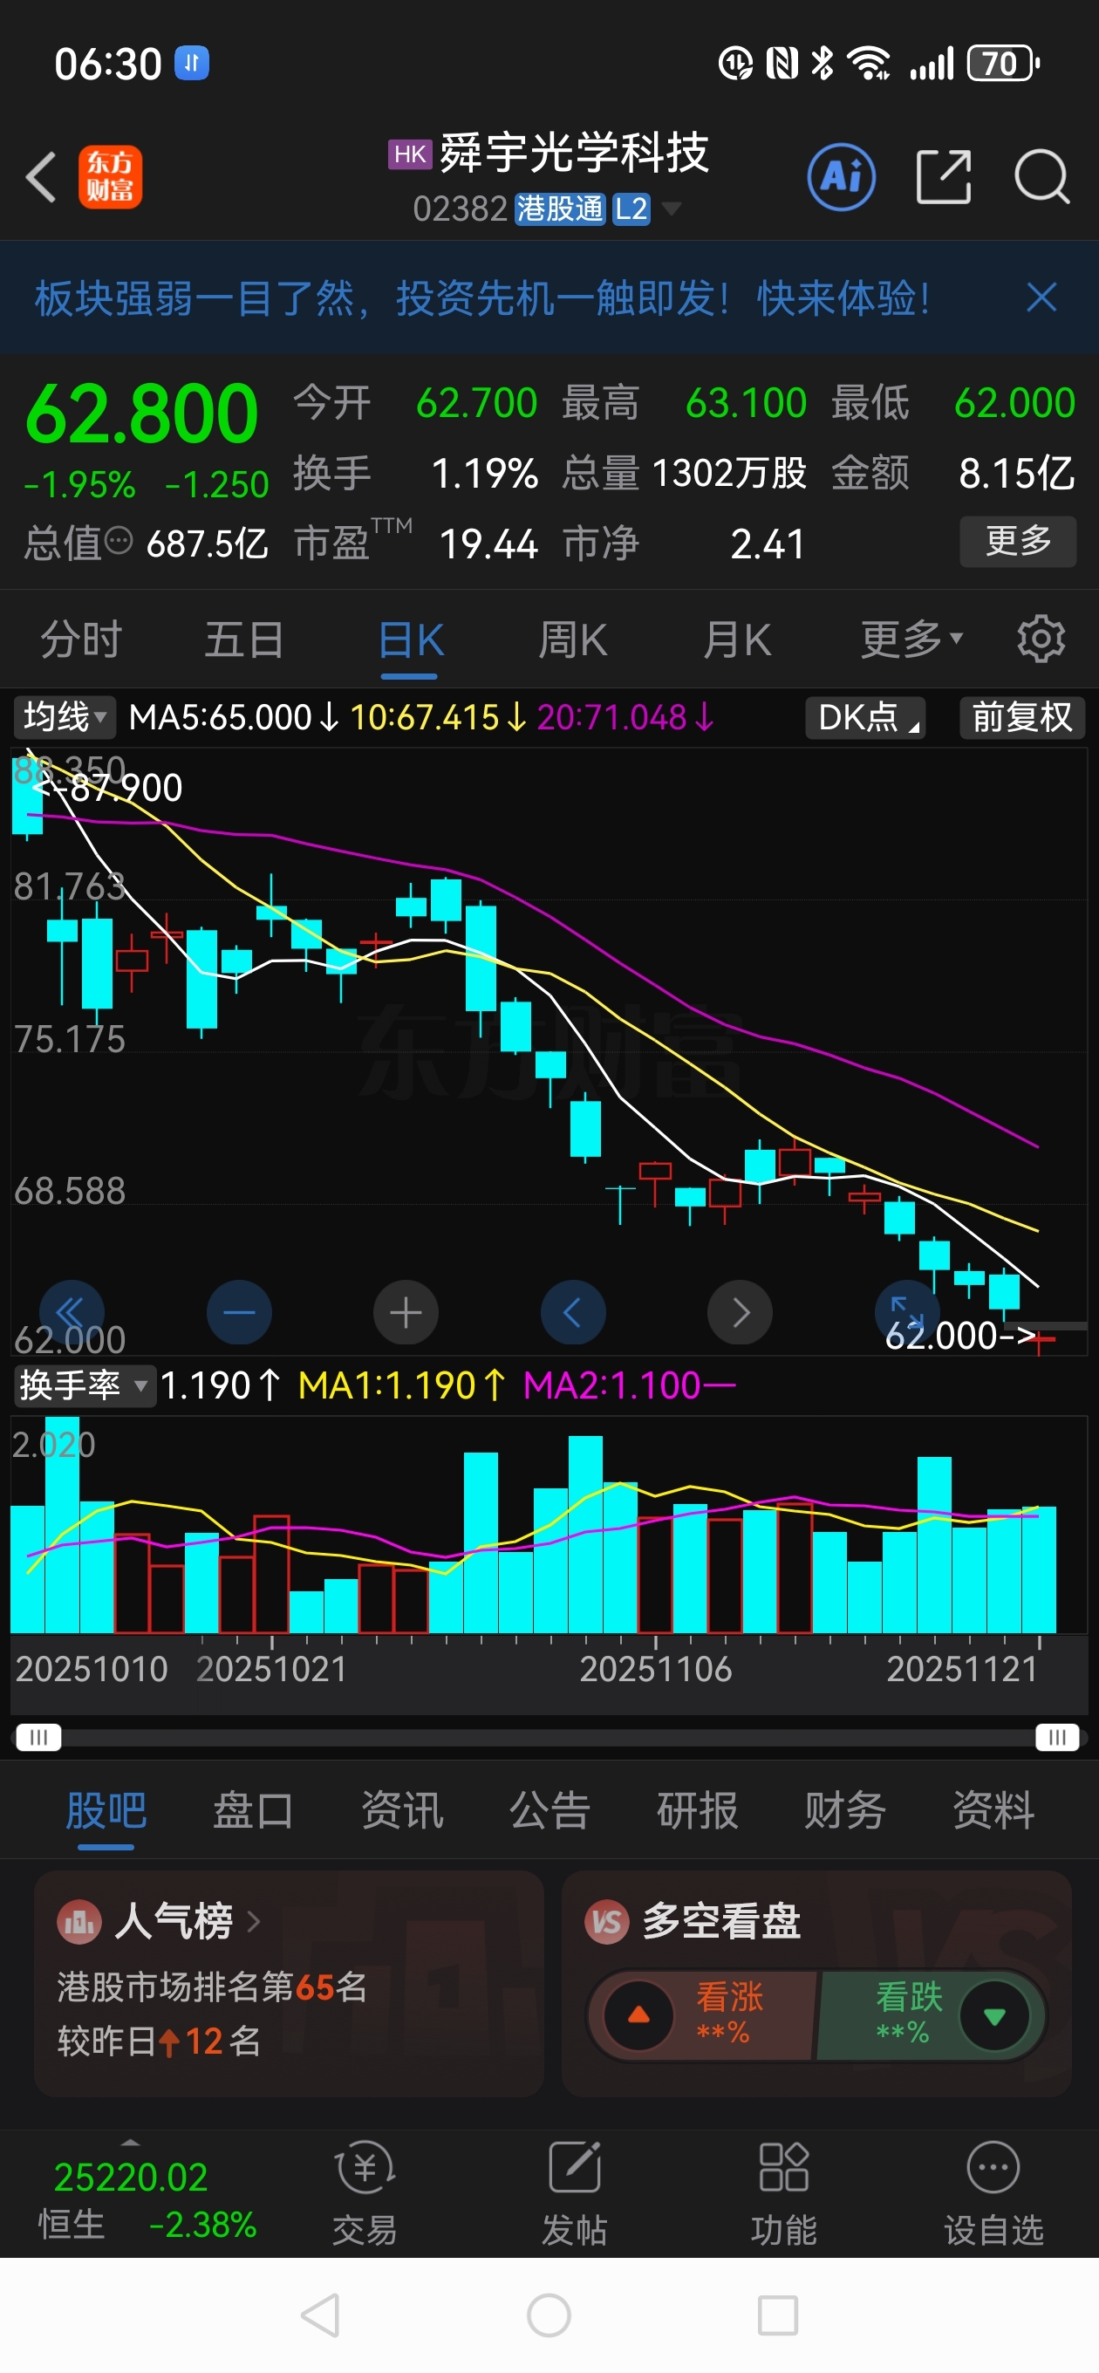Switch to 周K tab
The image size is (1099, 2373).
(572, 639)
